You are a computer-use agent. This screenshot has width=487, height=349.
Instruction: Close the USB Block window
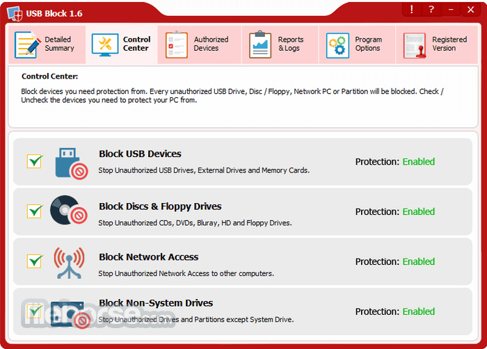470,10
